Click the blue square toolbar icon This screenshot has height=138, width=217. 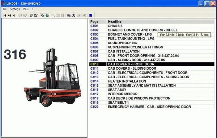point(91,15)
